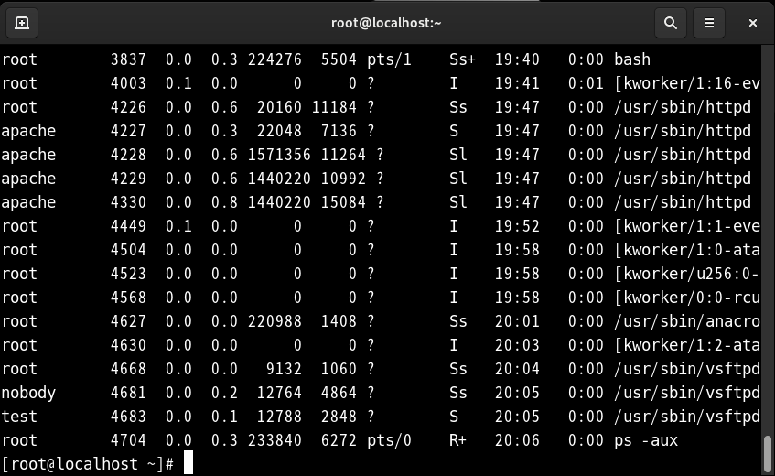The height and width of the screenshot is (476, 775).
Task: Open a new terminal tab
Action: pos(22,23)
